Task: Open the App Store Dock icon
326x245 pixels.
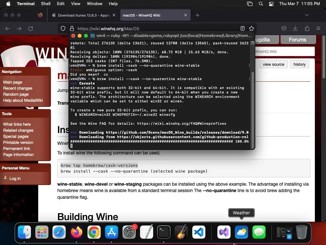Action: click(x=111, y=232)
